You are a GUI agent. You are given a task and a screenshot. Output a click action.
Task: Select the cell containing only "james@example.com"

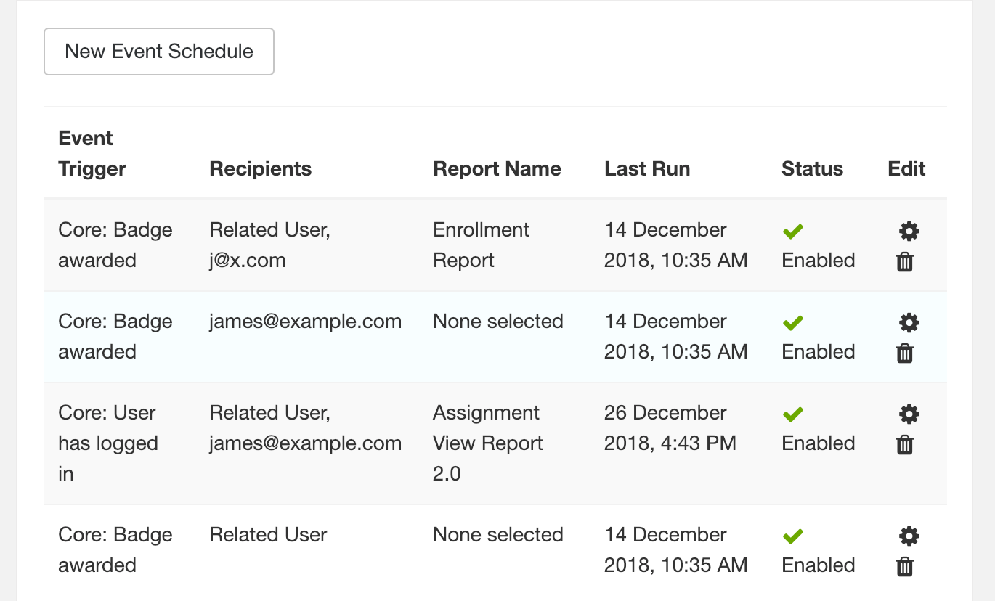coord(305,322)
